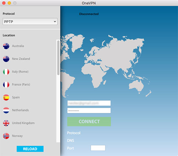Choose France (Paris) location label
The image size is (178, 156).
click(21, 85)
